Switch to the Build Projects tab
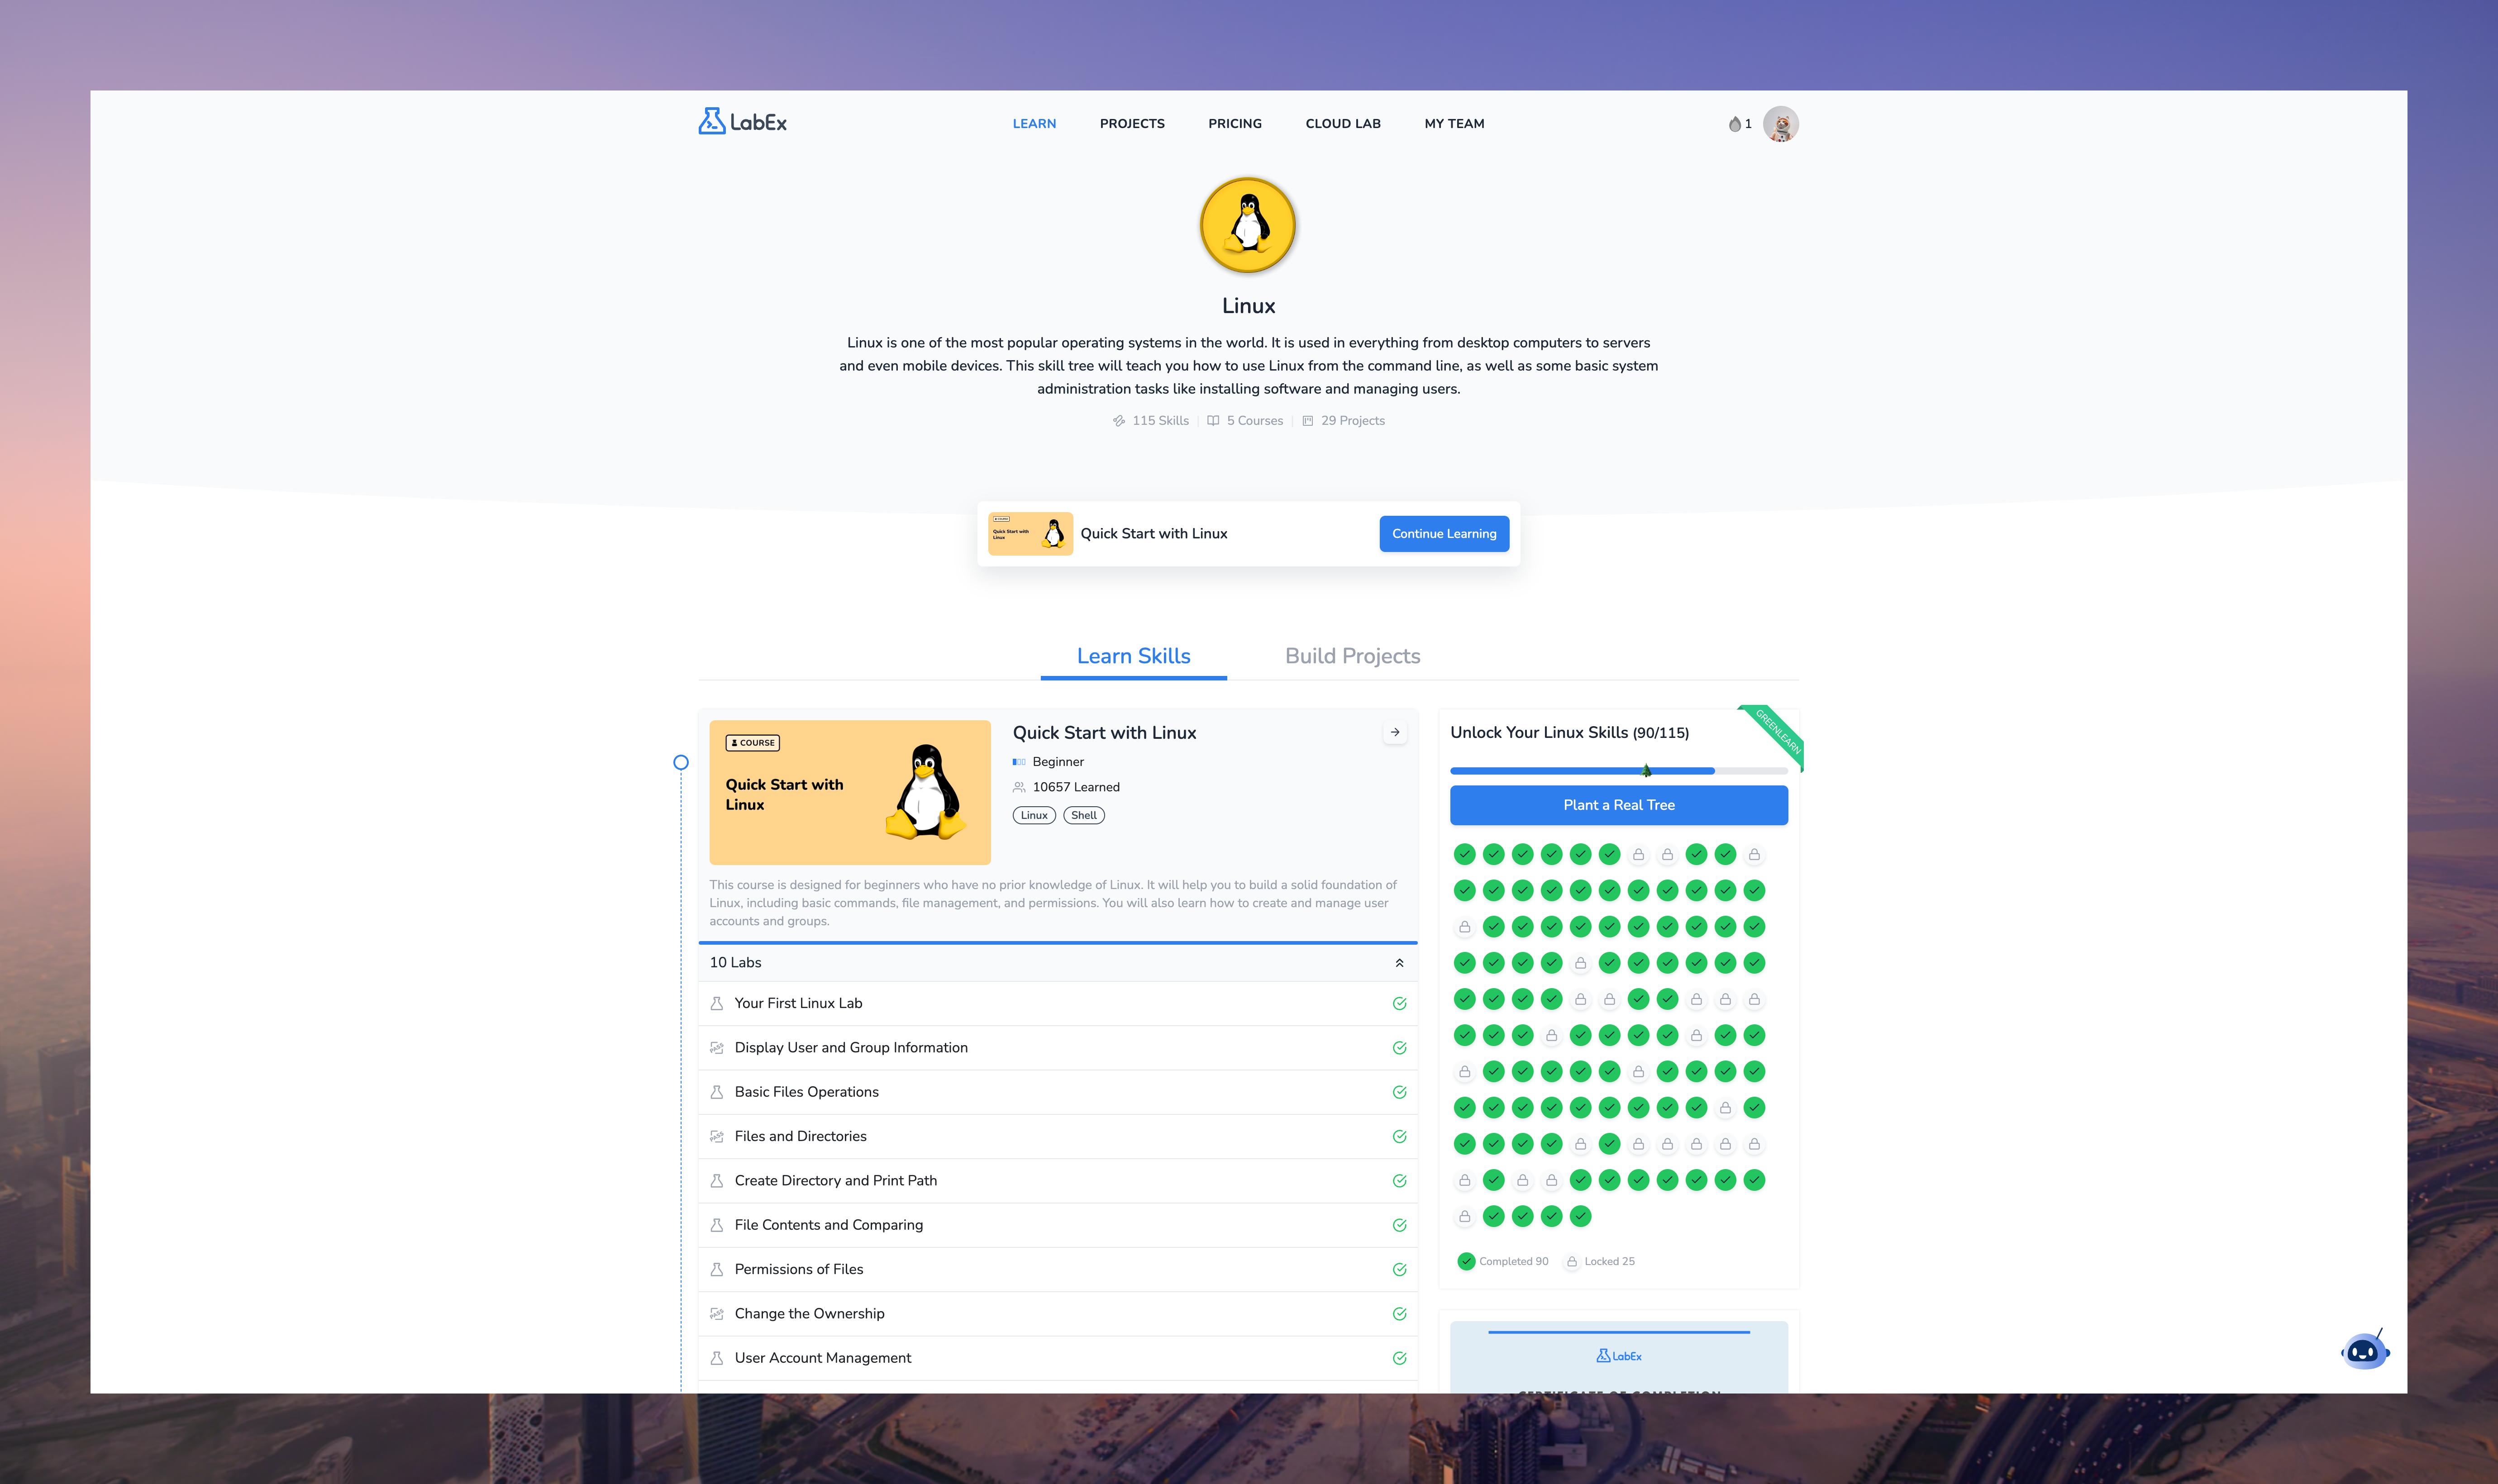The width and height of the screenshot is (2498, 1484). point(1352,656)
